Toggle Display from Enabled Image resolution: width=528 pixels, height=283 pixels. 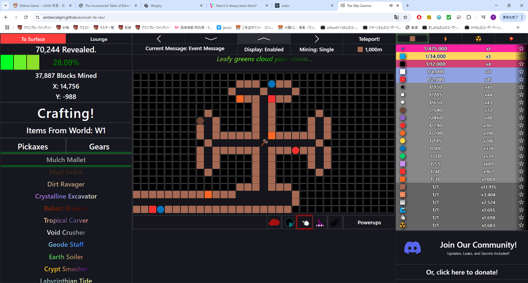(264, 49)
